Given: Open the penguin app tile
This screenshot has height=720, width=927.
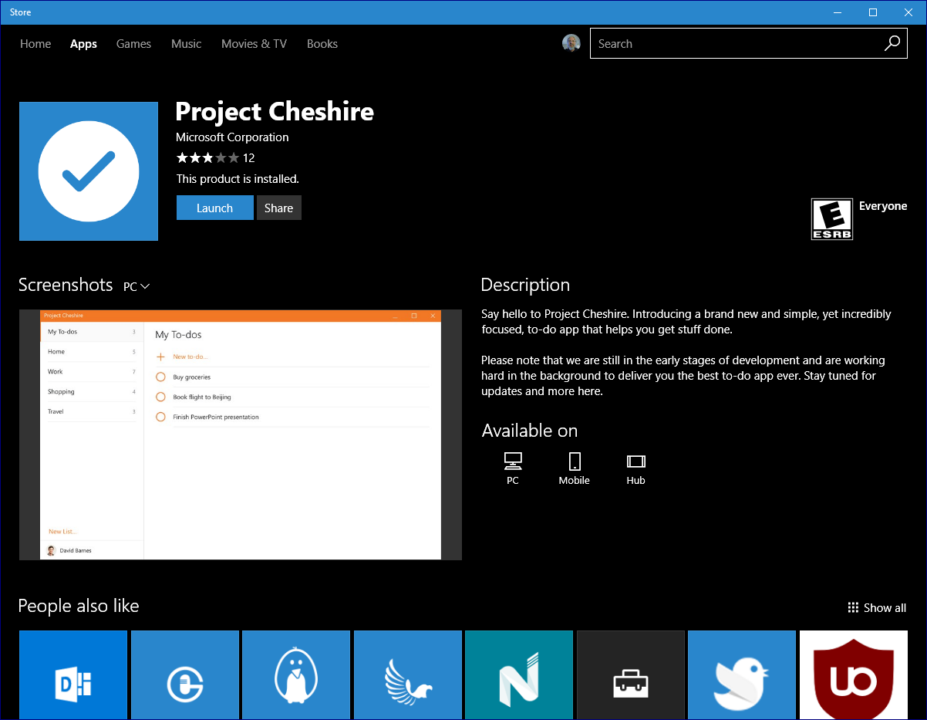Looking at the screenshot, I should click(x=296, y=675).
